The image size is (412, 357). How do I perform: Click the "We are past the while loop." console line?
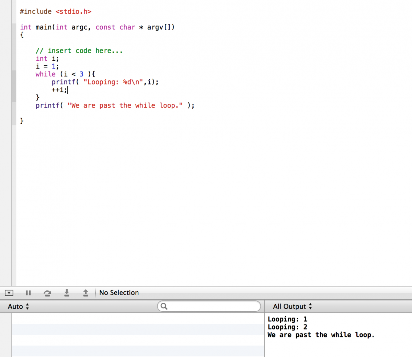321,335
